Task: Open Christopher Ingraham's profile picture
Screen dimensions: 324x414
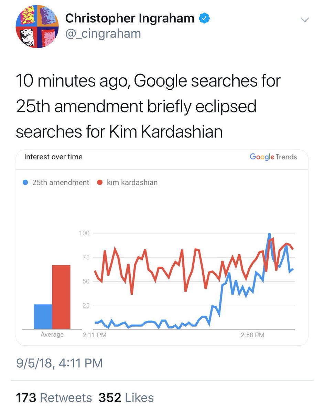Action: click(x=37, y=27)
